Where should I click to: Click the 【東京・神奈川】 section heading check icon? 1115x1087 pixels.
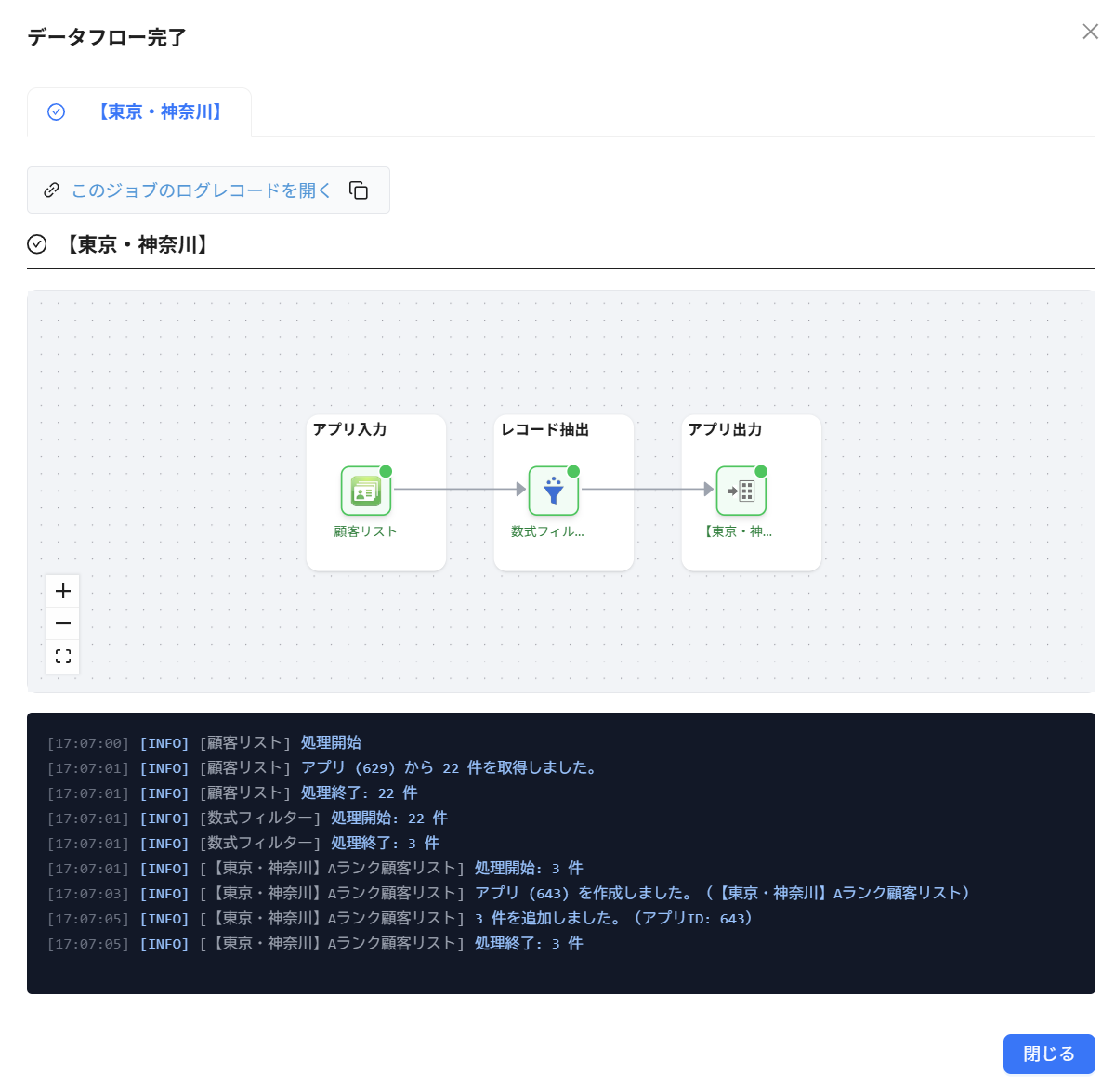(37, 244)
